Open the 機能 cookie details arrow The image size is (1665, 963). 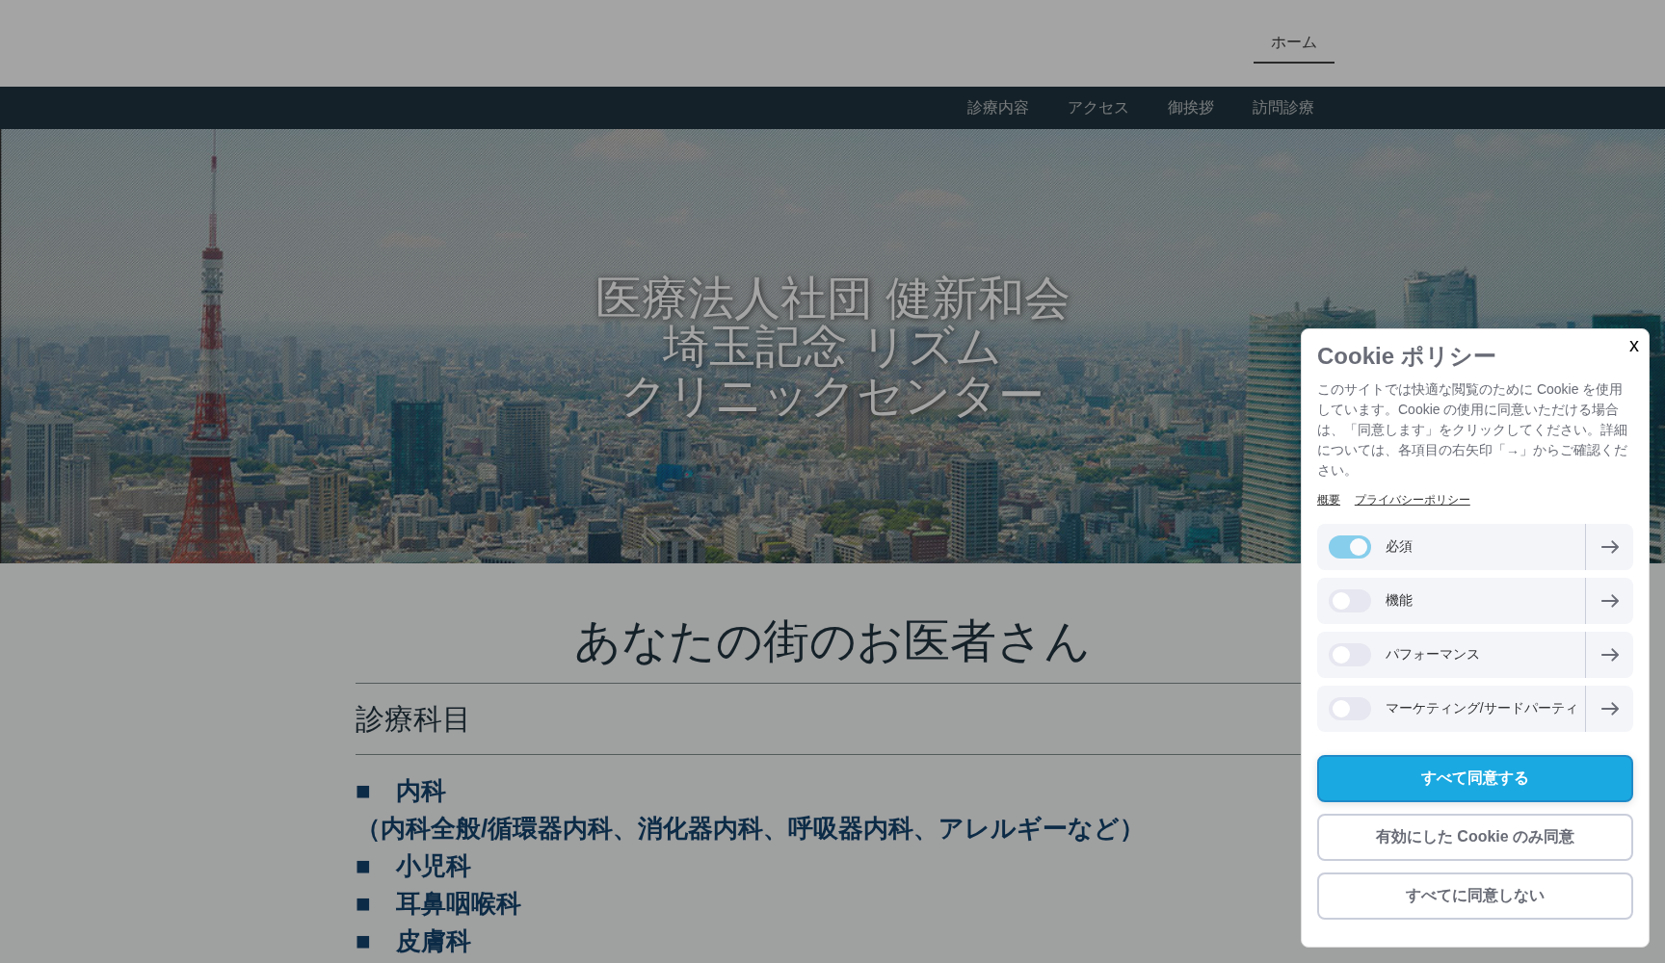tap(1609, 600)
